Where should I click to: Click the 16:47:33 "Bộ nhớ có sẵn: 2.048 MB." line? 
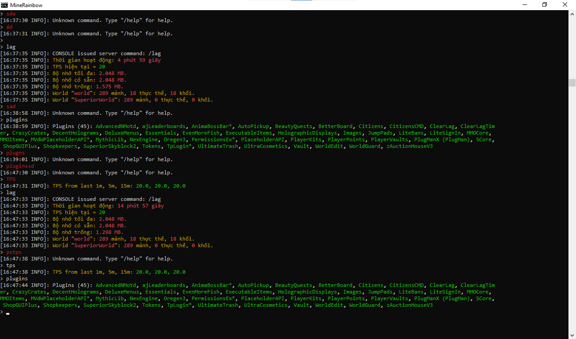coord(63,226)
